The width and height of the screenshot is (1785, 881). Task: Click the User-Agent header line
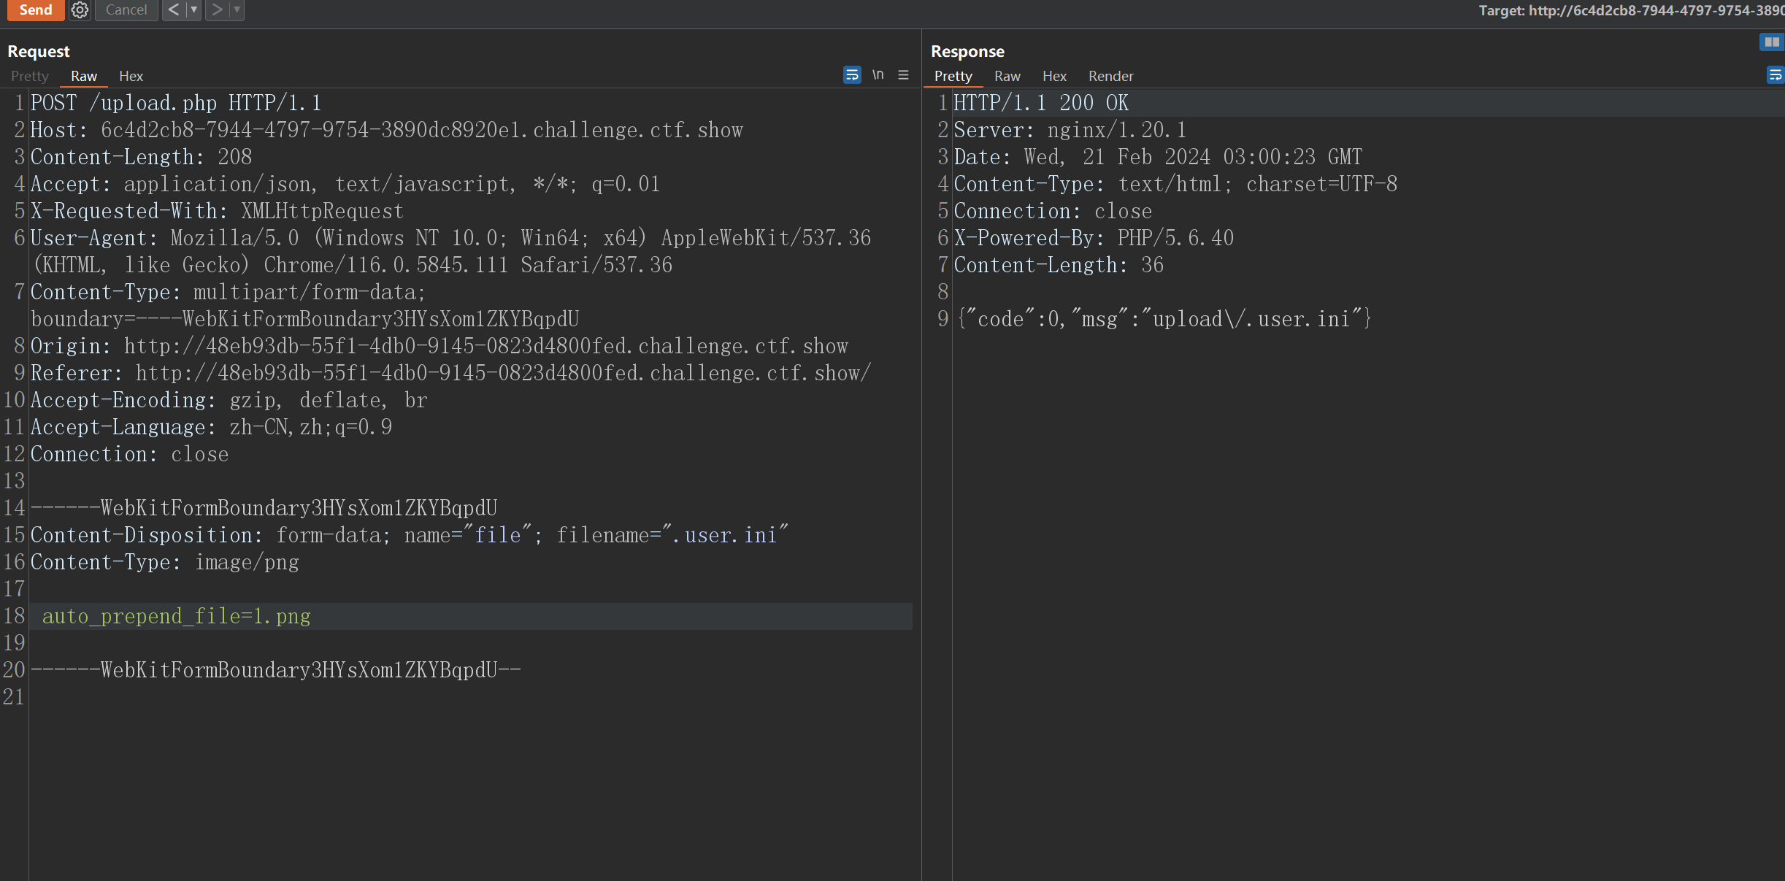coord(450,251)
